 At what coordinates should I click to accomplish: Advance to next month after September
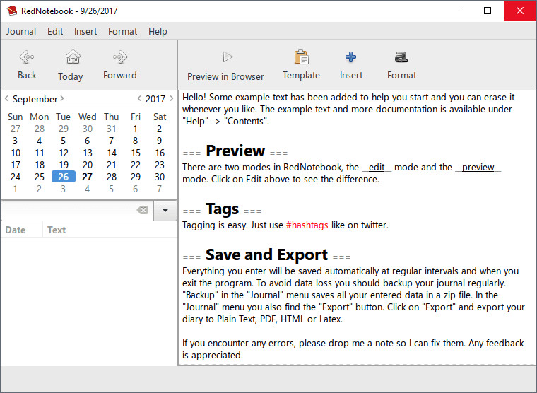click(x=62, y=99)
